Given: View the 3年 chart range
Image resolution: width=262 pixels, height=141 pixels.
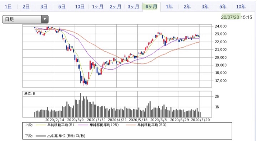Looking at the screenshot, I should pyautogui.click(x=205, y=7).
